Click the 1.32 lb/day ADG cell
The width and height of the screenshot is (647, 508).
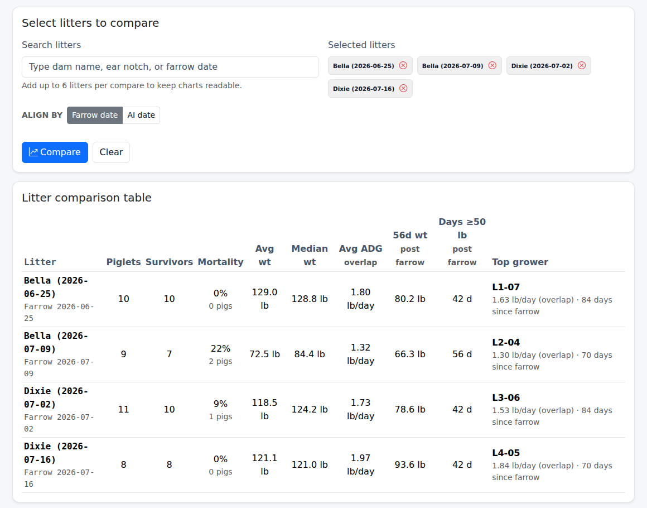tap(360, 354)
